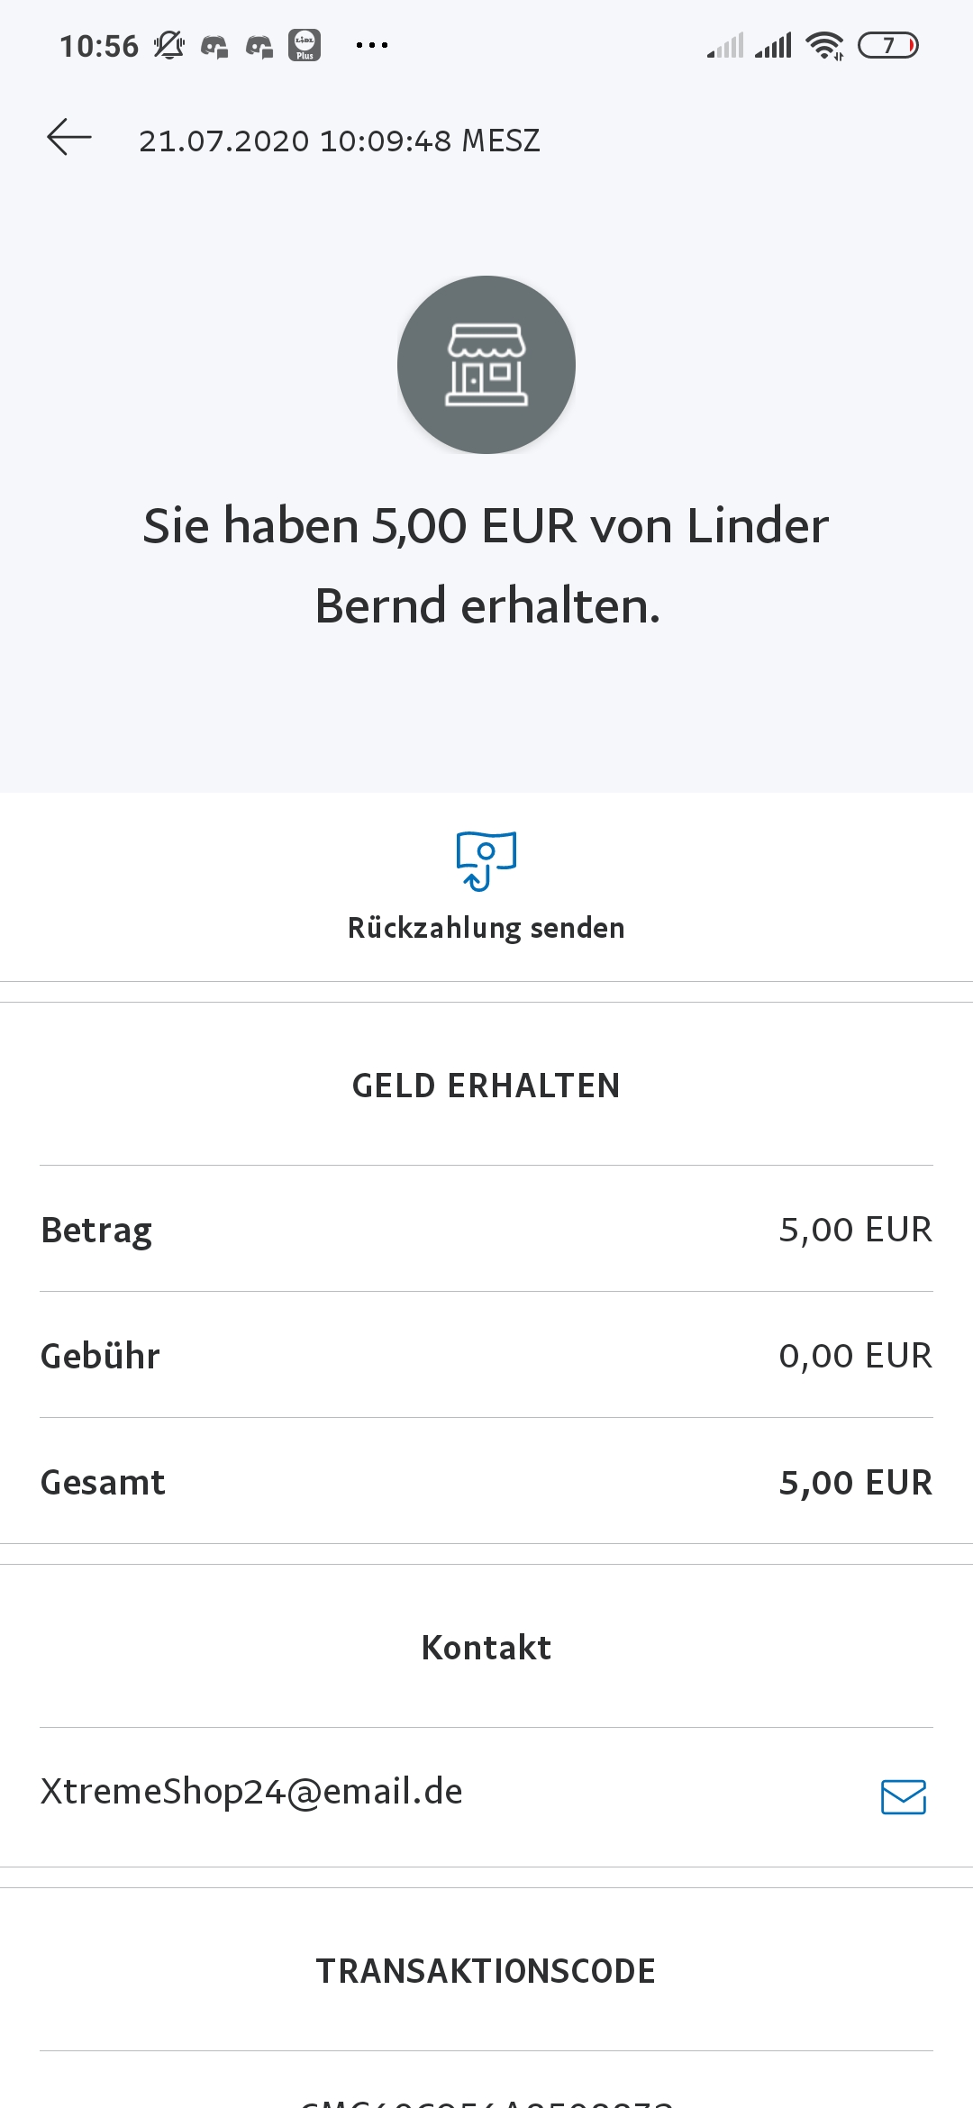Tap XtremeShop24@email.de contact address
The width and height of the screenshot is (973, 2108).
pyautogui.click(x=252, y=1792)
